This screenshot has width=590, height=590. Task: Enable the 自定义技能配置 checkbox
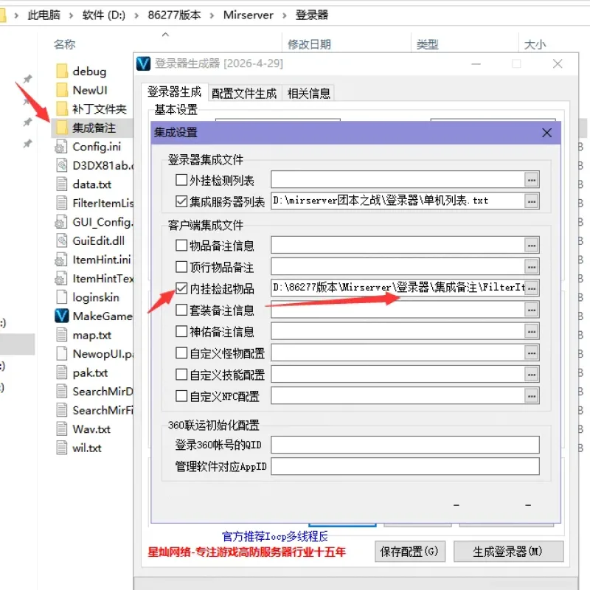[181, 375]
